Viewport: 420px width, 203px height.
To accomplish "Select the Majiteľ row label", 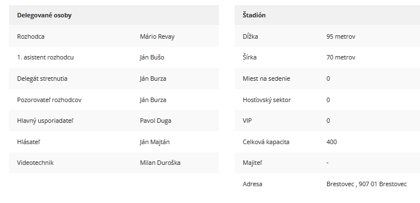I will point(252,163).
